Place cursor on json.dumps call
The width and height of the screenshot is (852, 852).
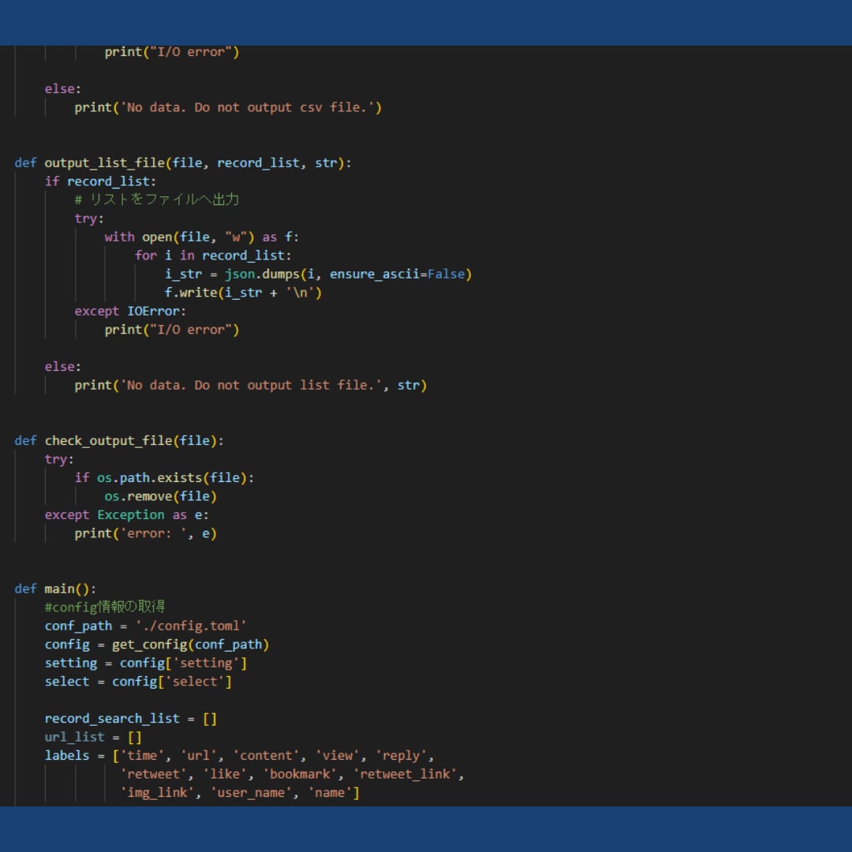[x=263, y=275]
